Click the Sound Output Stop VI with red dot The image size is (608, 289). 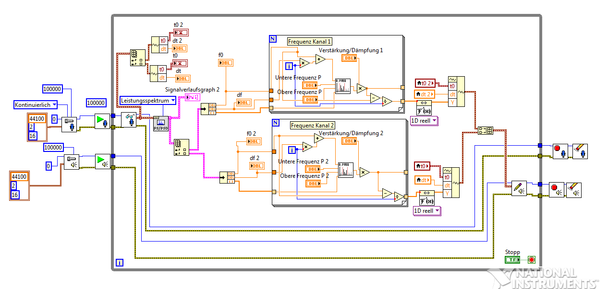tap(557, 190)
